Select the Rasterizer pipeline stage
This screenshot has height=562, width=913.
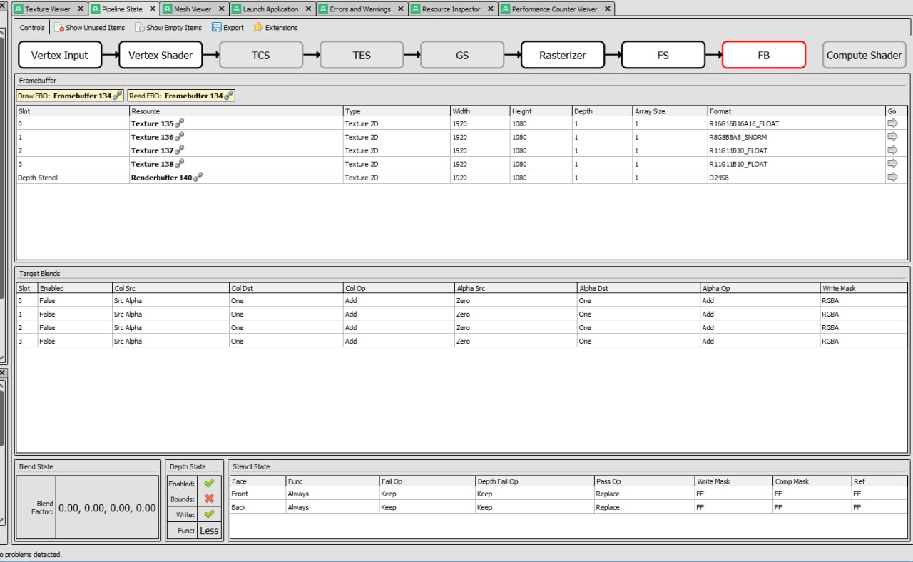[563, 55]
